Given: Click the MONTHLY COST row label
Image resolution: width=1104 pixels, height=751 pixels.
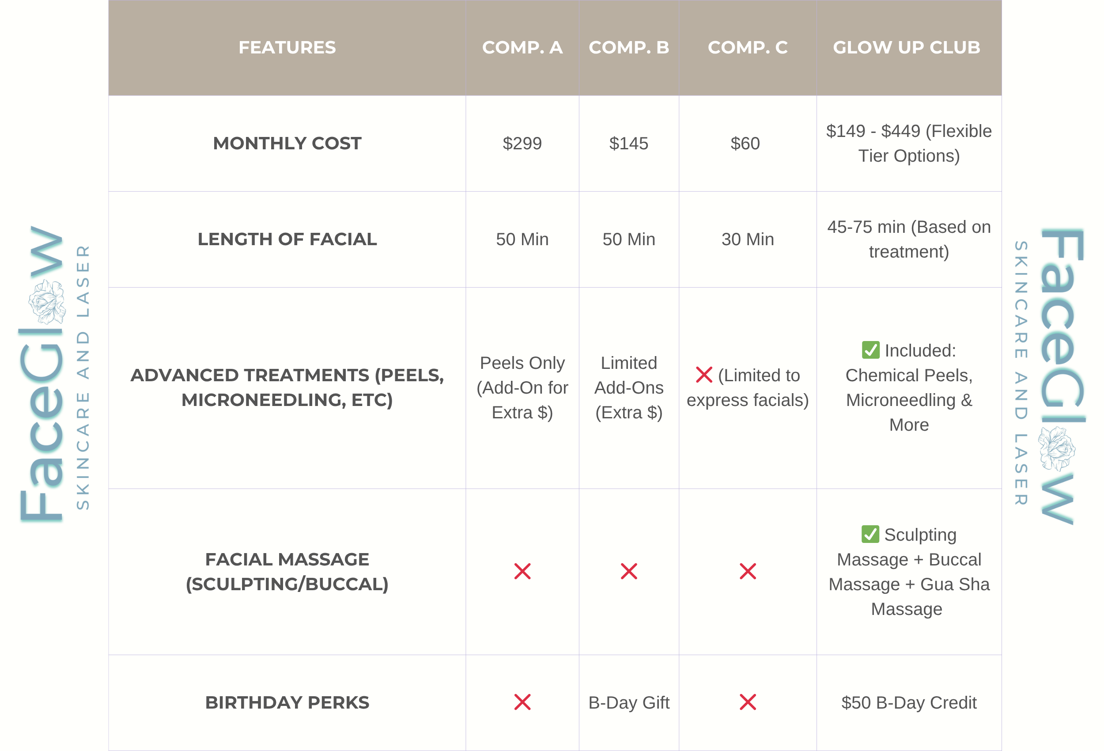Looking at the screenshot, I should click(287, 143).
